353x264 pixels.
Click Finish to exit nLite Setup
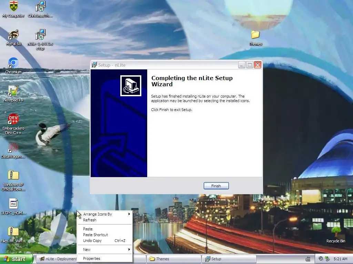(x=216, y=186)
